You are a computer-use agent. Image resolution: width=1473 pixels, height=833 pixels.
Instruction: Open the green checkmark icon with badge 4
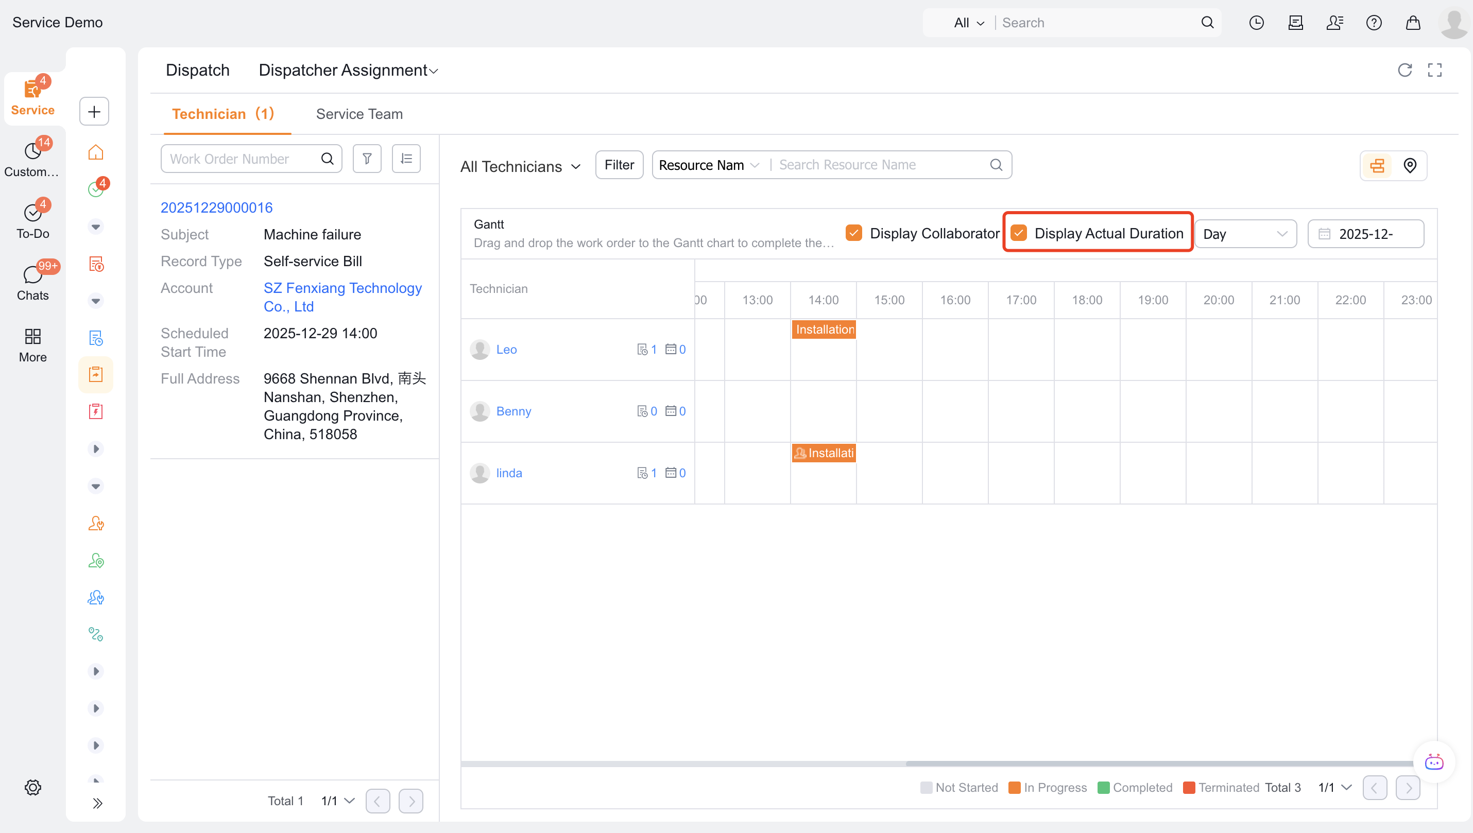coord(96,189)
